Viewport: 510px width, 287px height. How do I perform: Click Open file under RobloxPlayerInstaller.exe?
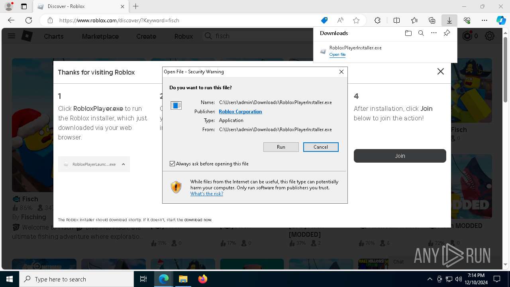coord(337,55)
